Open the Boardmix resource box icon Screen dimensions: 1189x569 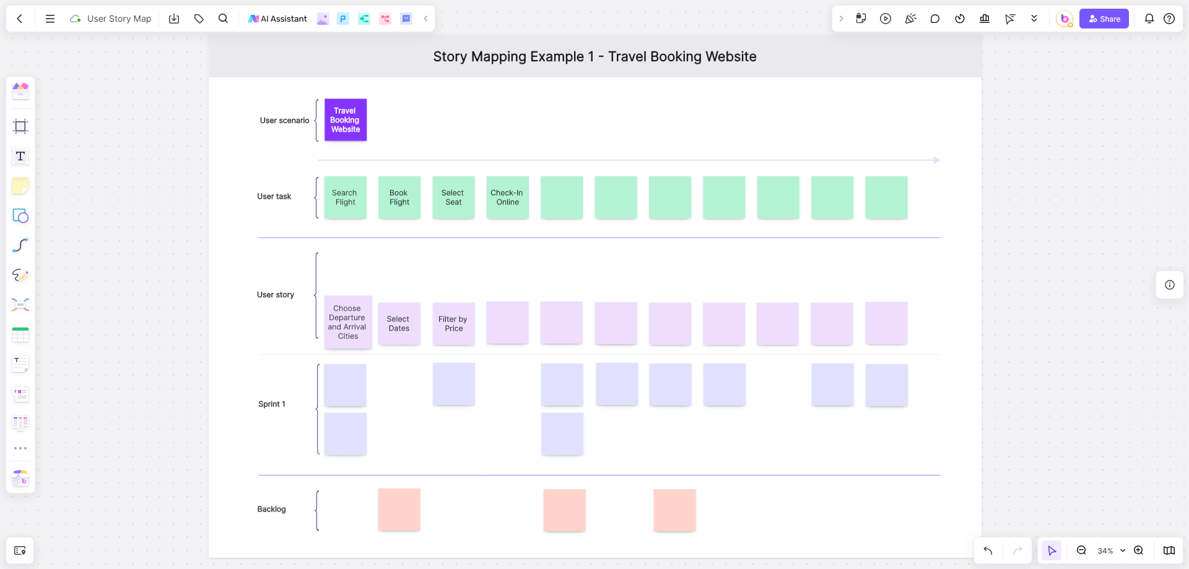[20, 477]
